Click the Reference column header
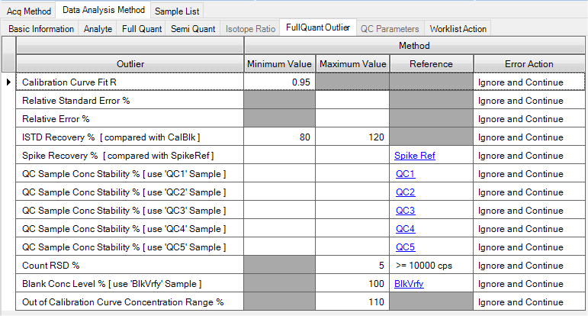The width and height of the screenshot is (588, 316). tap(431, 64)
